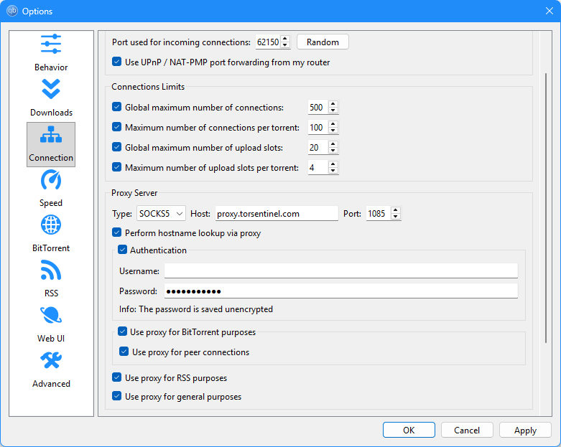Switch to Speed label in sidebar
The image size is (561, 447).
[x=51, y=203]
